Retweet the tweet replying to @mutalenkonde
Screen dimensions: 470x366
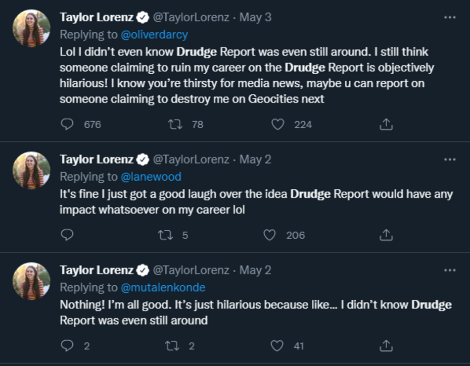point(172,345)
